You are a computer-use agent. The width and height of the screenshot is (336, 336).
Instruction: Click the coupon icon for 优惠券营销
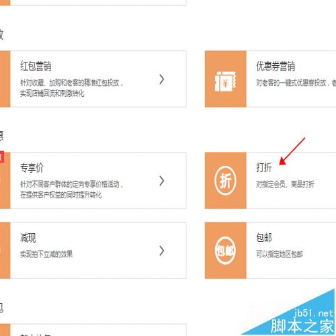pyautogui.click(x=225, y=81)
